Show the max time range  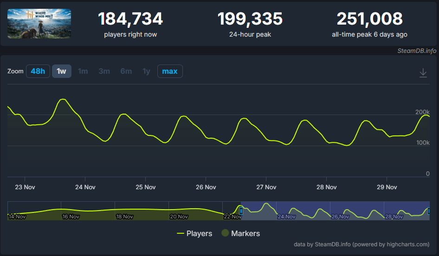tap(170, 71)
